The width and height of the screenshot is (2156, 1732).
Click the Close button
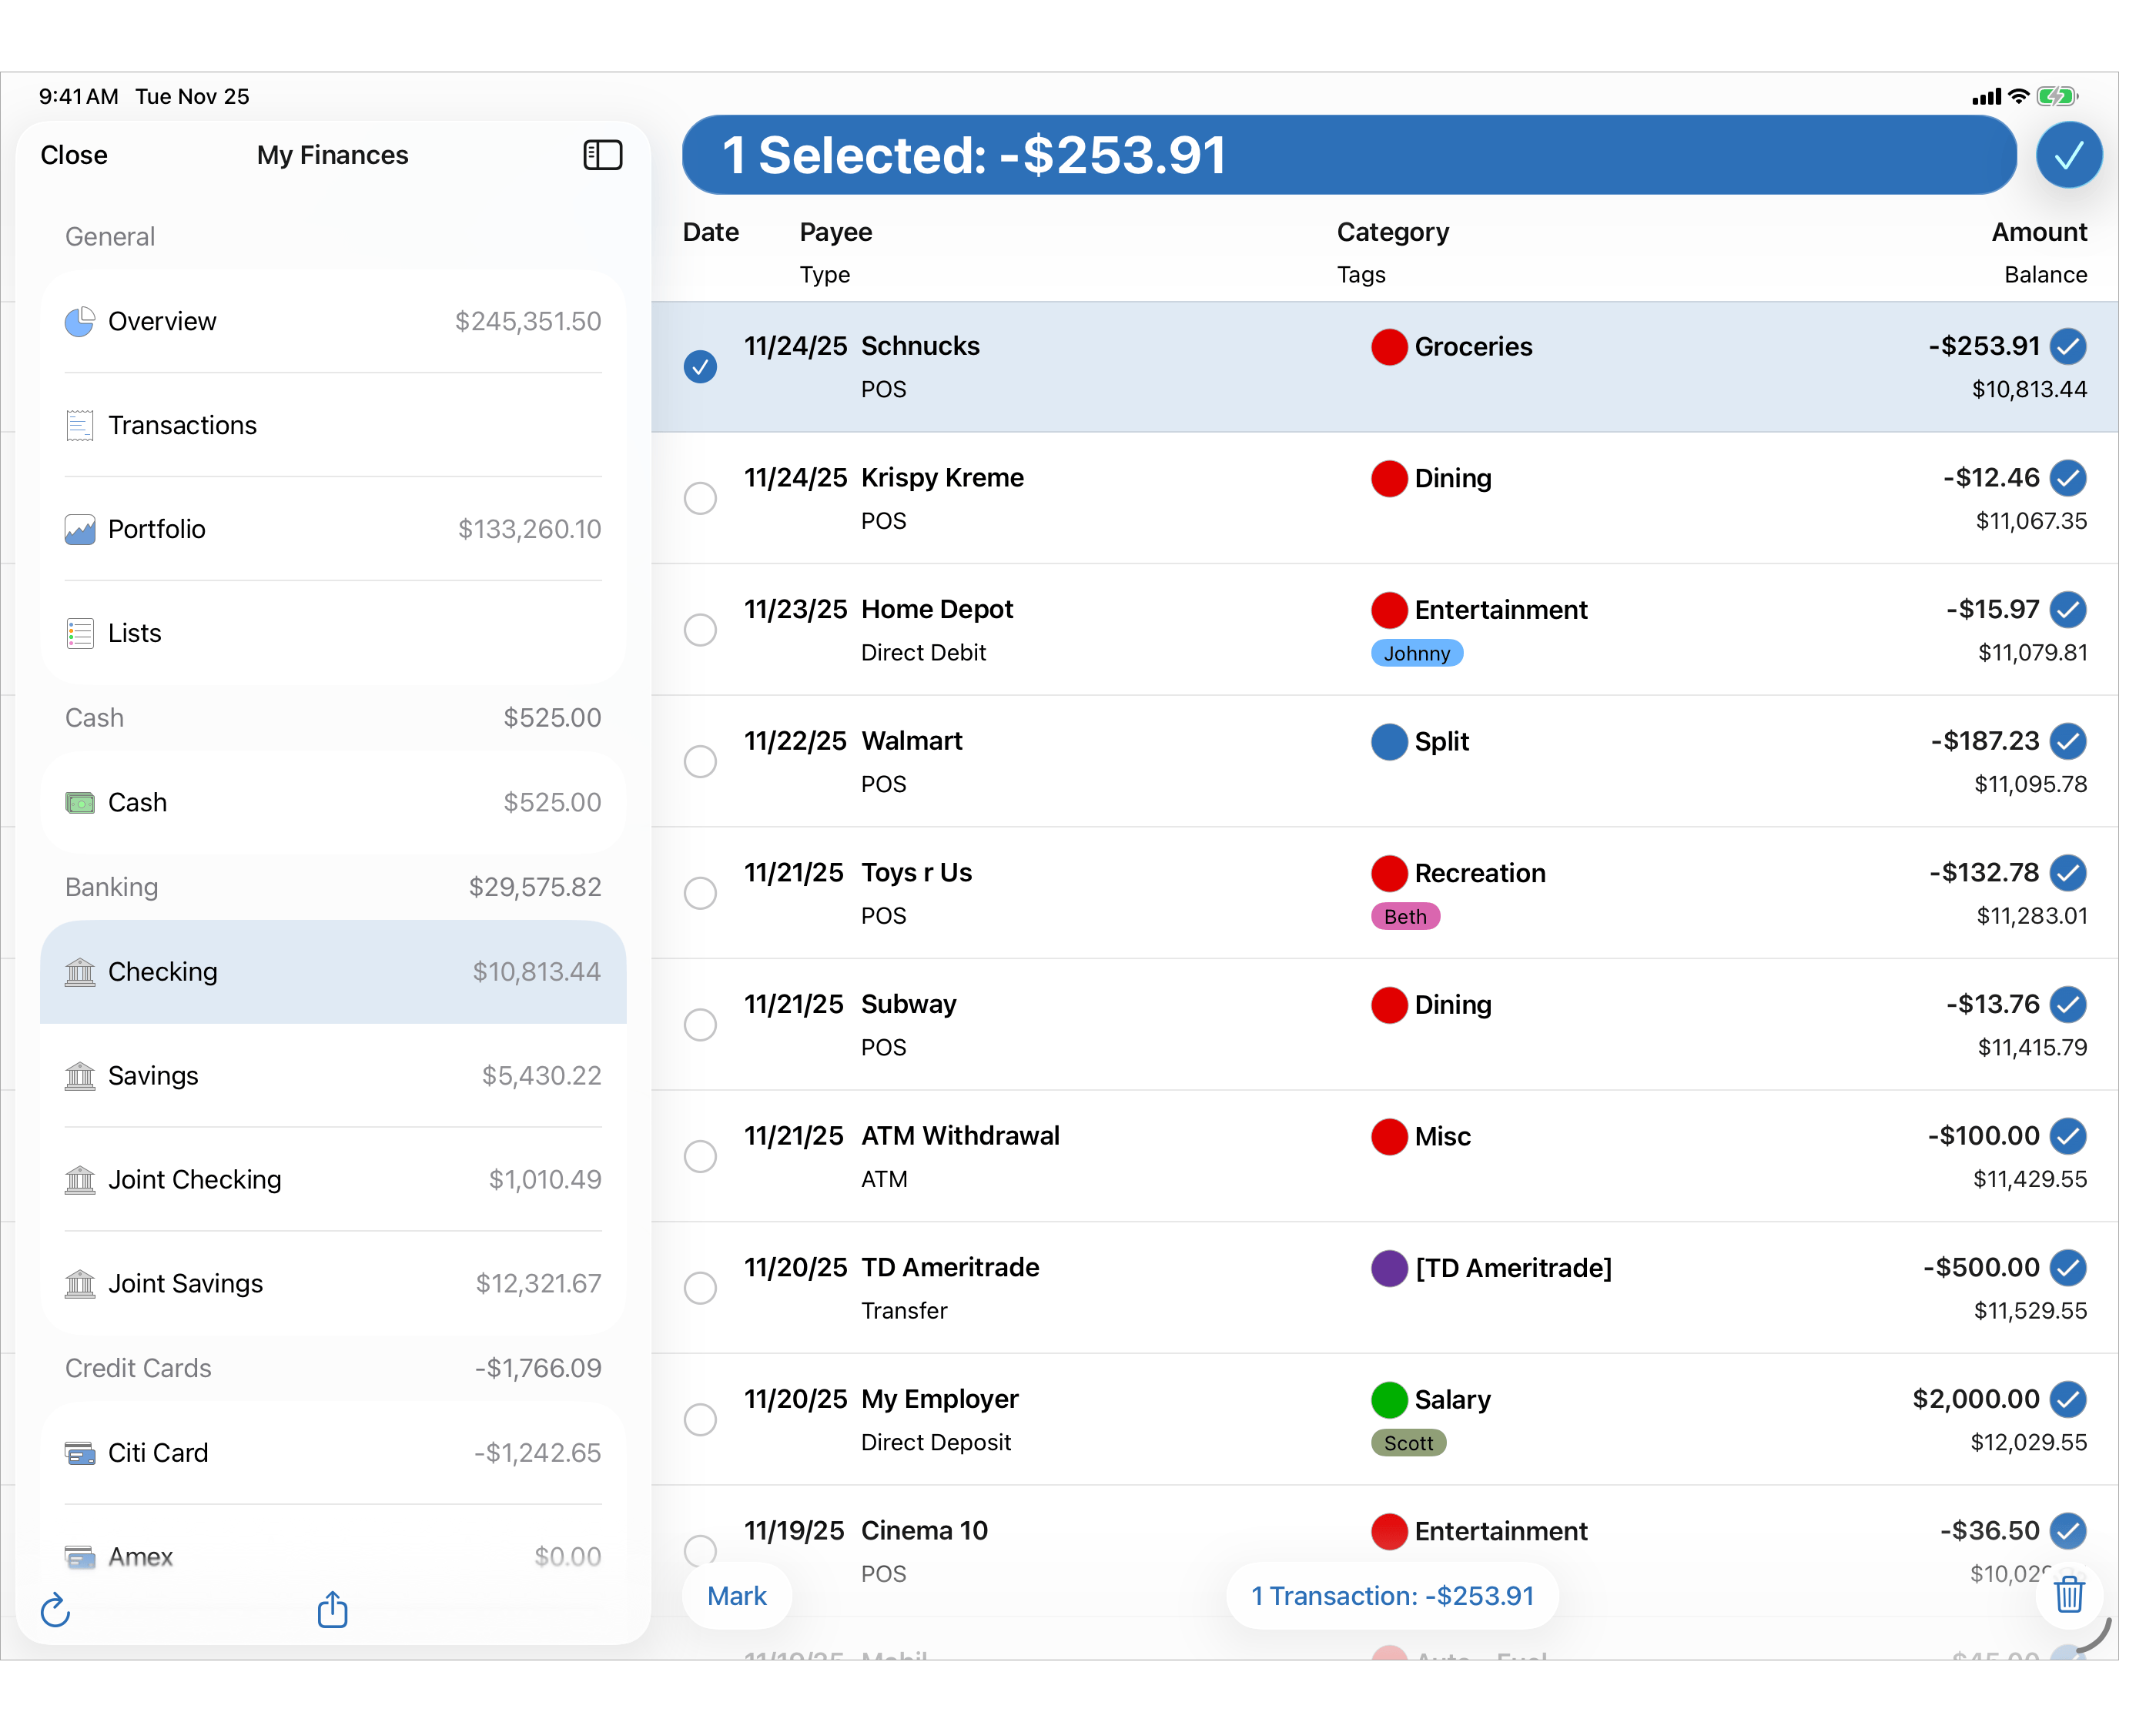coord(74,155)
